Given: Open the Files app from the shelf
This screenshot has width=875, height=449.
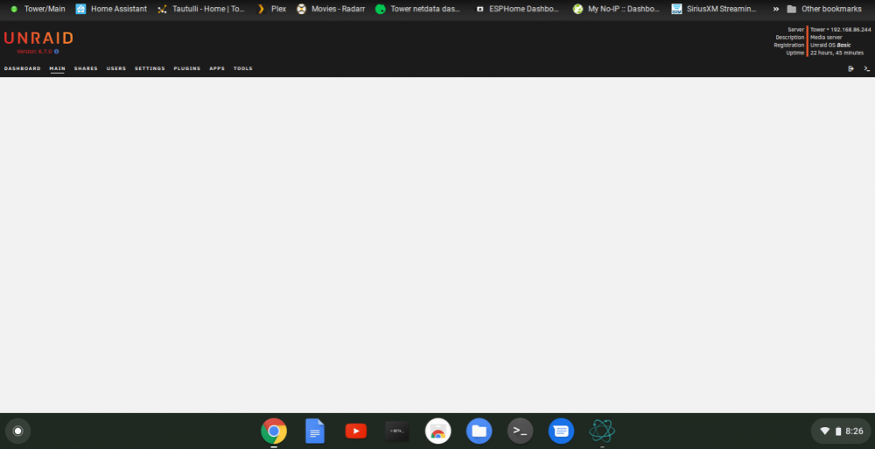Looking at the screenshot, I should [x=479, y=431].
